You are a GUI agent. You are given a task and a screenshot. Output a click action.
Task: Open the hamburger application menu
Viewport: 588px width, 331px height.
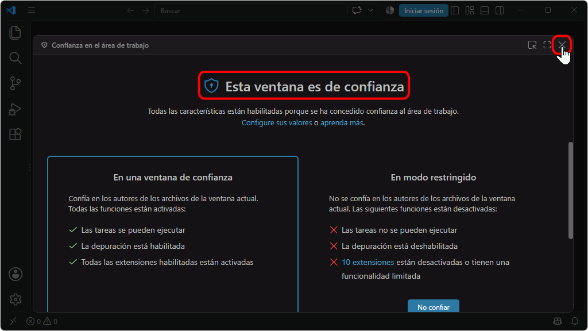(x=32, y=10)
